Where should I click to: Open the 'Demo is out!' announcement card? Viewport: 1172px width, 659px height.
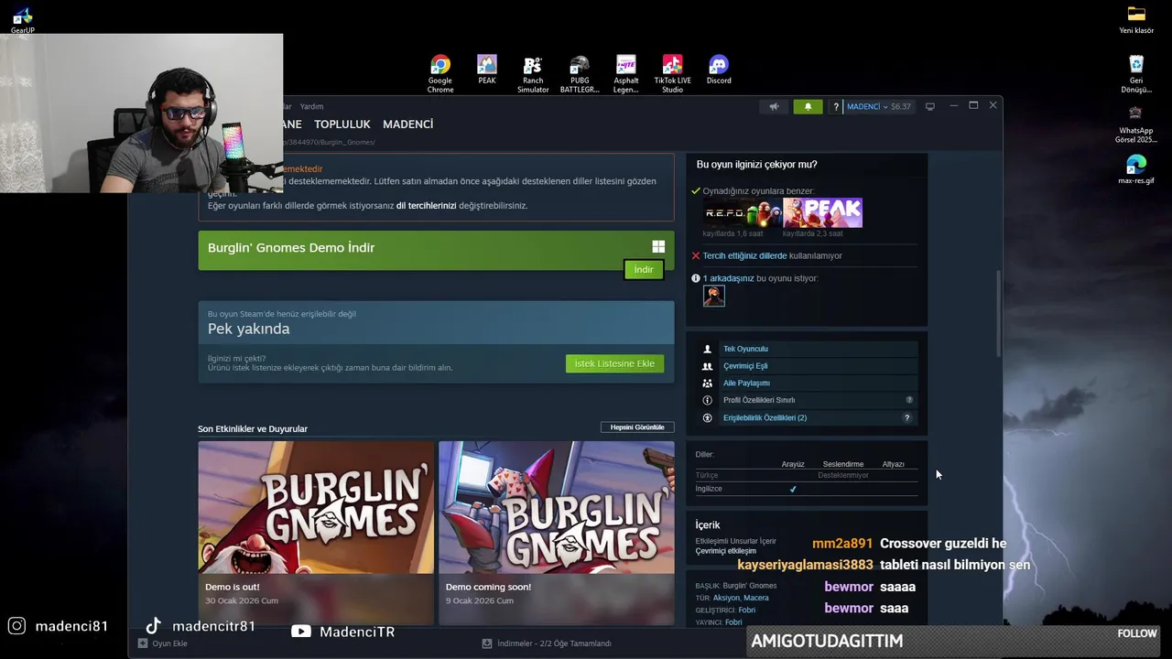[316, 533]
